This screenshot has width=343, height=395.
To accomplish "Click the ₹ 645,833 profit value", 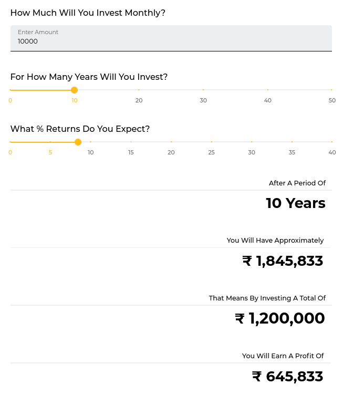I will tap(287, 377).
